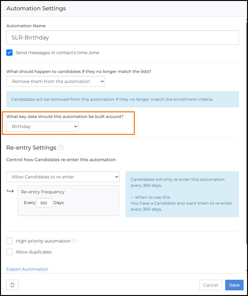248x296 pixels.
Task: Click the Re-entry Settings help icon
Action: coord(61,147)
